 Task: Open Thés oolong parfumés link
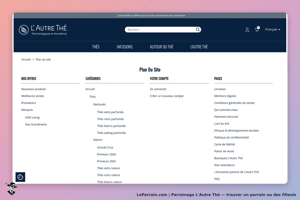[x=111, y=133]
